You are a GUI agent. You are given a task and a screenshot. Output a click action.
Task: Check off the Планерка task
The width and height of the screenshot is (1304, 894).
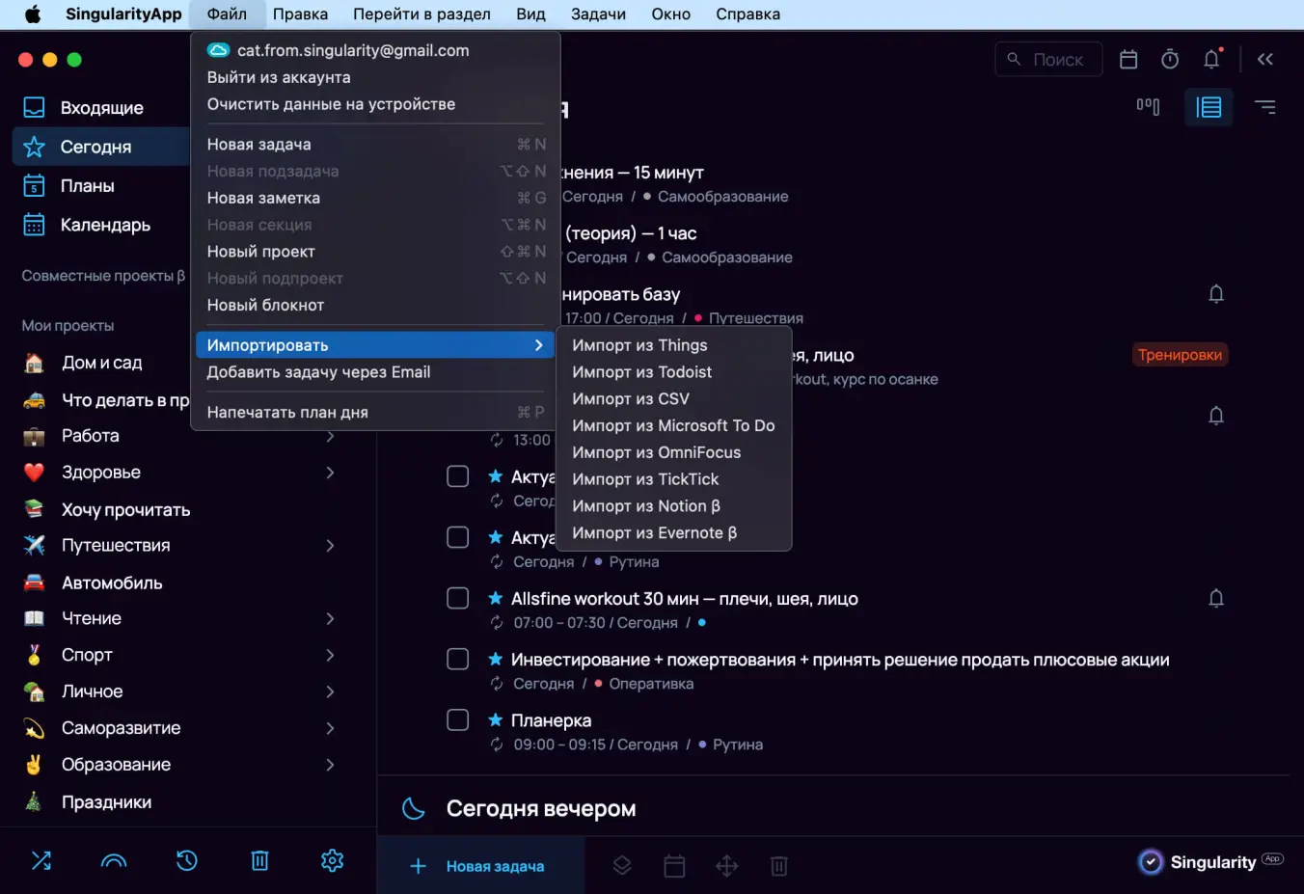458,720
